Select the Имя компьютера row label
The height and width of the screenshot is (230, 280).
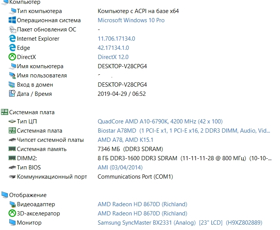(x=40, y=66)
